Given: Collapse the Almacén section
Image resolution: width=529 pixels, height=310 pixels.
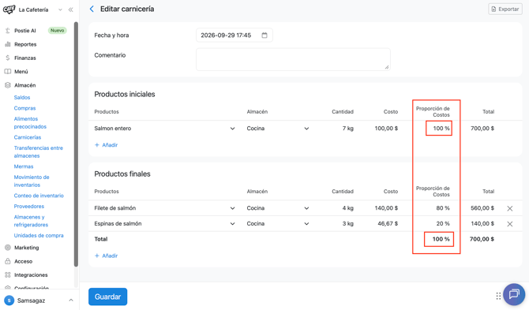Looking at the screenshot, I should coord(24,85).
